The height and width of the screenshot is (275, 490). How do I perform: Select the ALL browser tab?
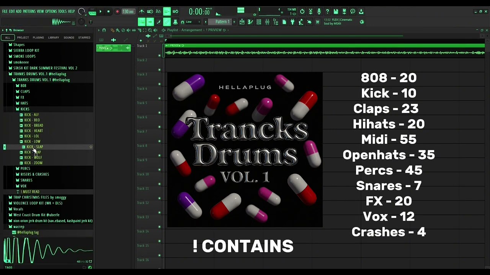(x=8, y=37)
